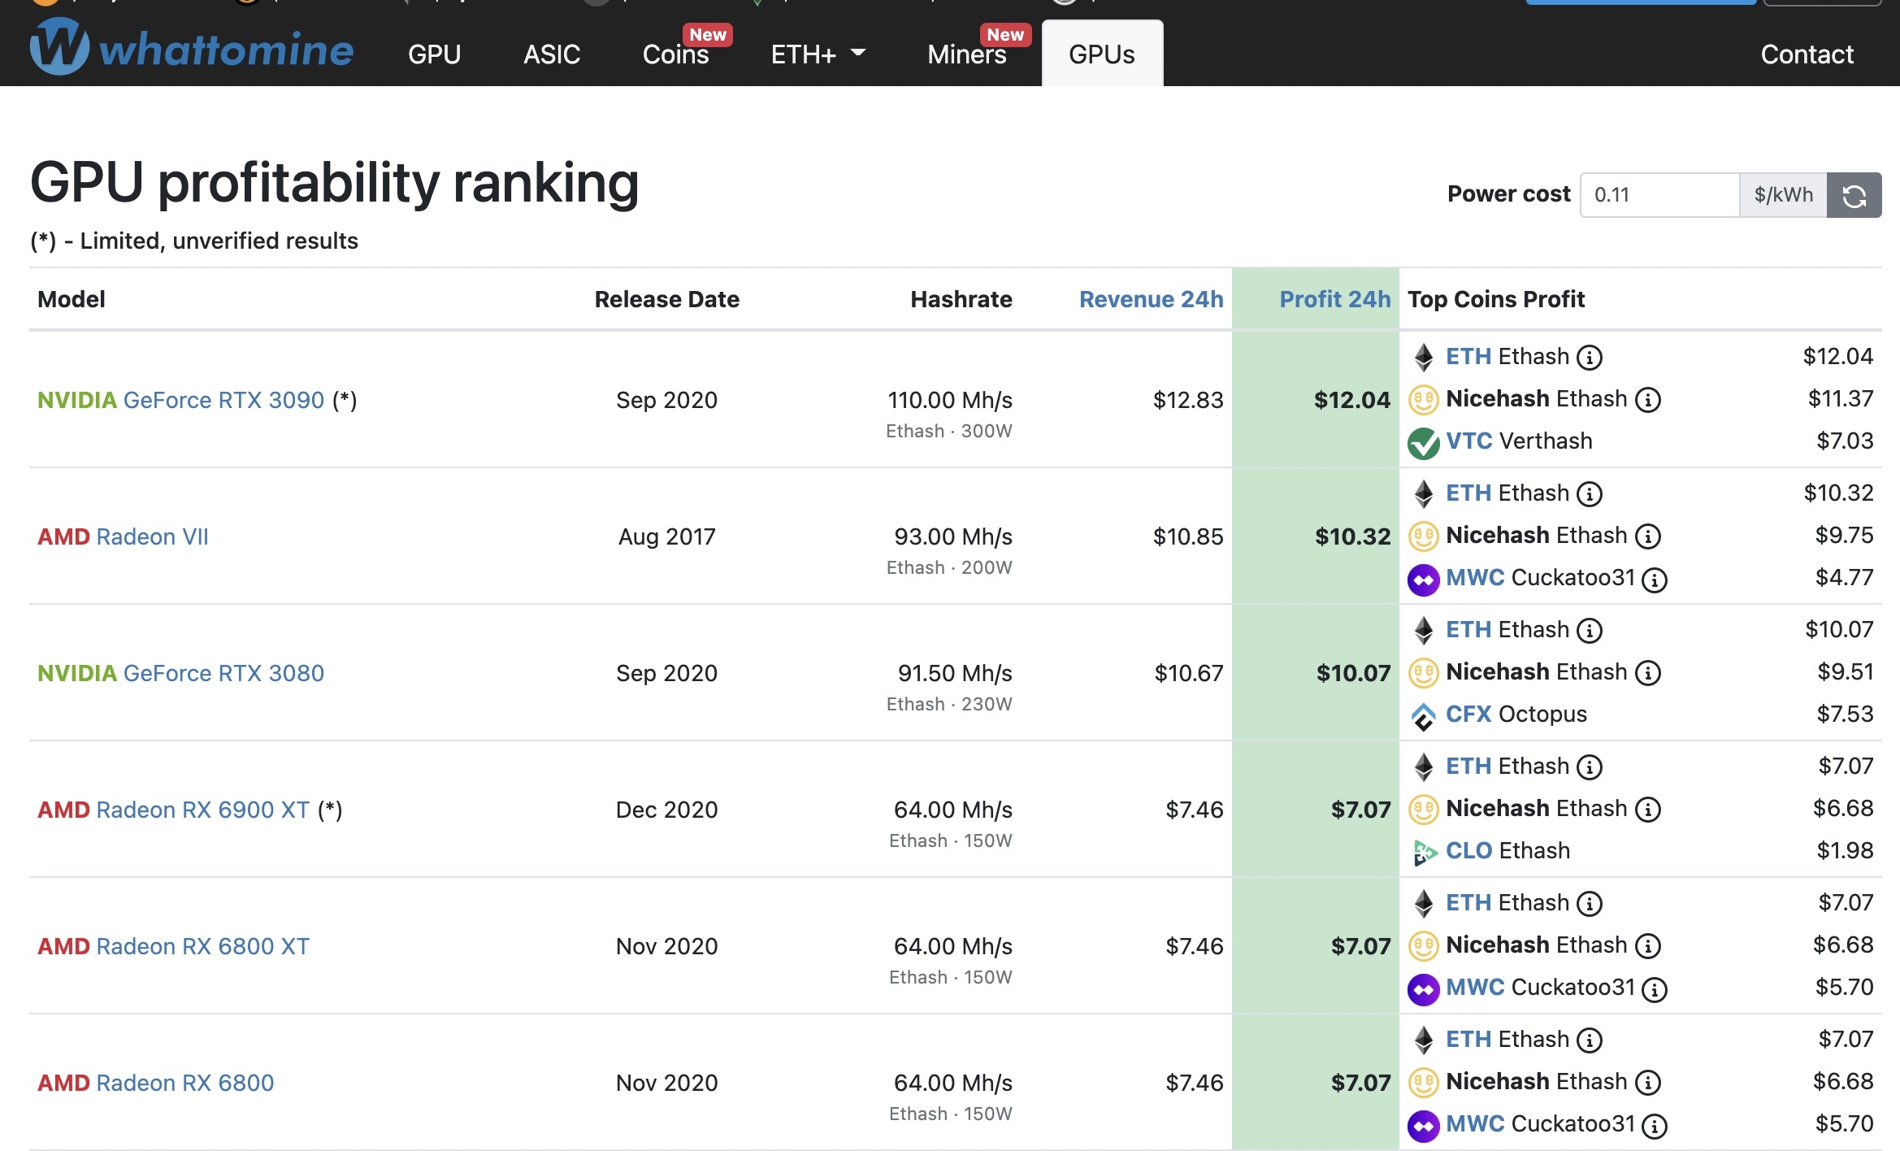Click the CFX Octopus coin icon
This screenshot has height=1151, width=1900.
(1423, 715)
